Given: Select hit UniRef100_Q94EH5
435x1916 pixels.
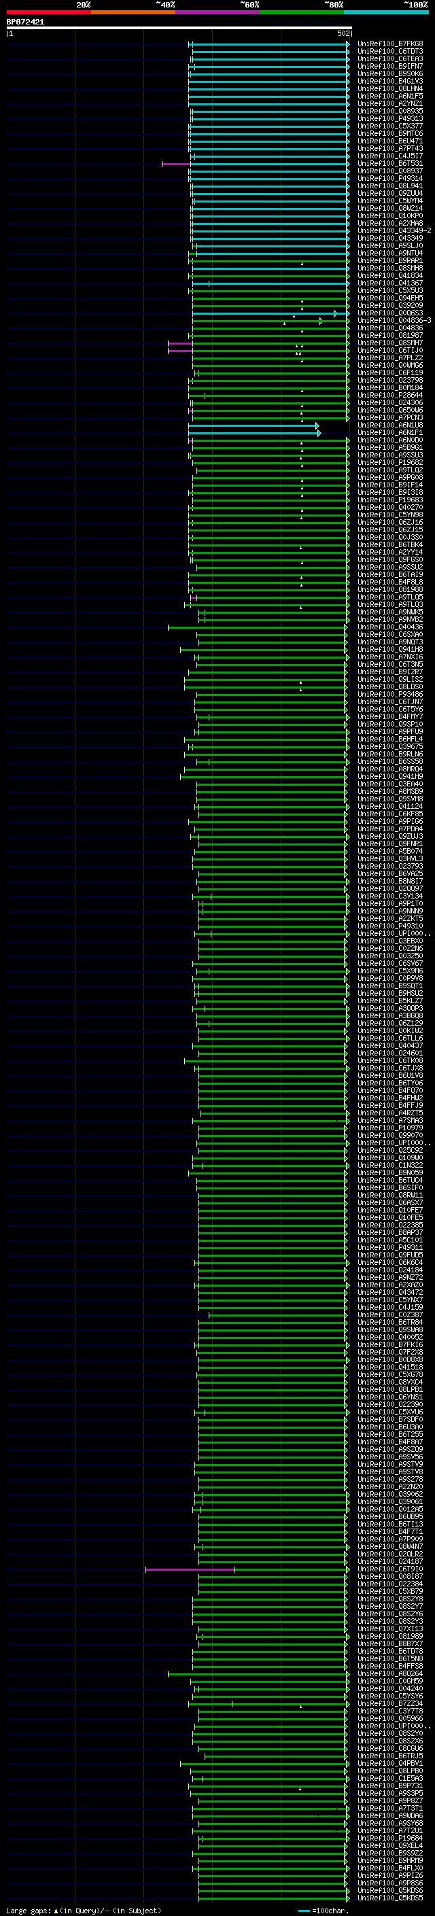Looking at the screenshot, I should 390,298.
